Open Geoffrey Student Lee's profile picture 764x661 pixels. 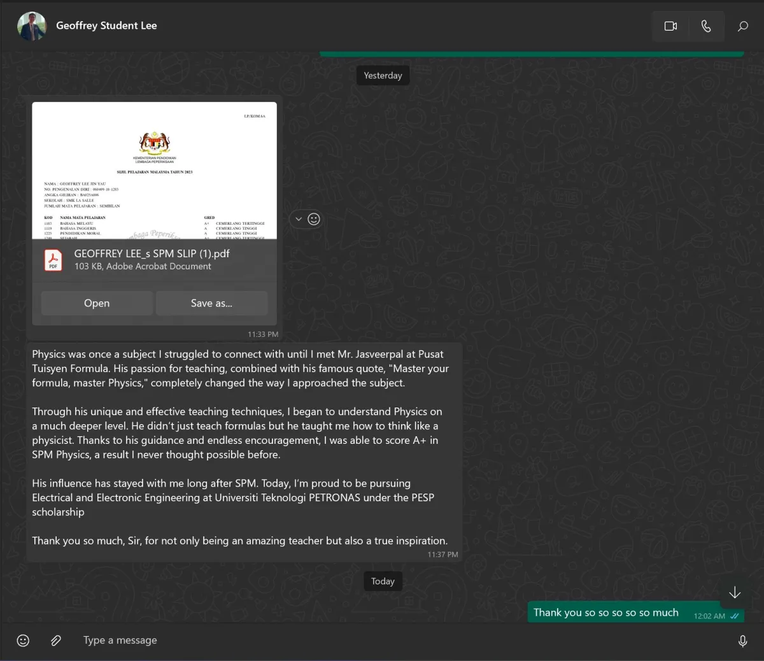click(x=32, y=26)
